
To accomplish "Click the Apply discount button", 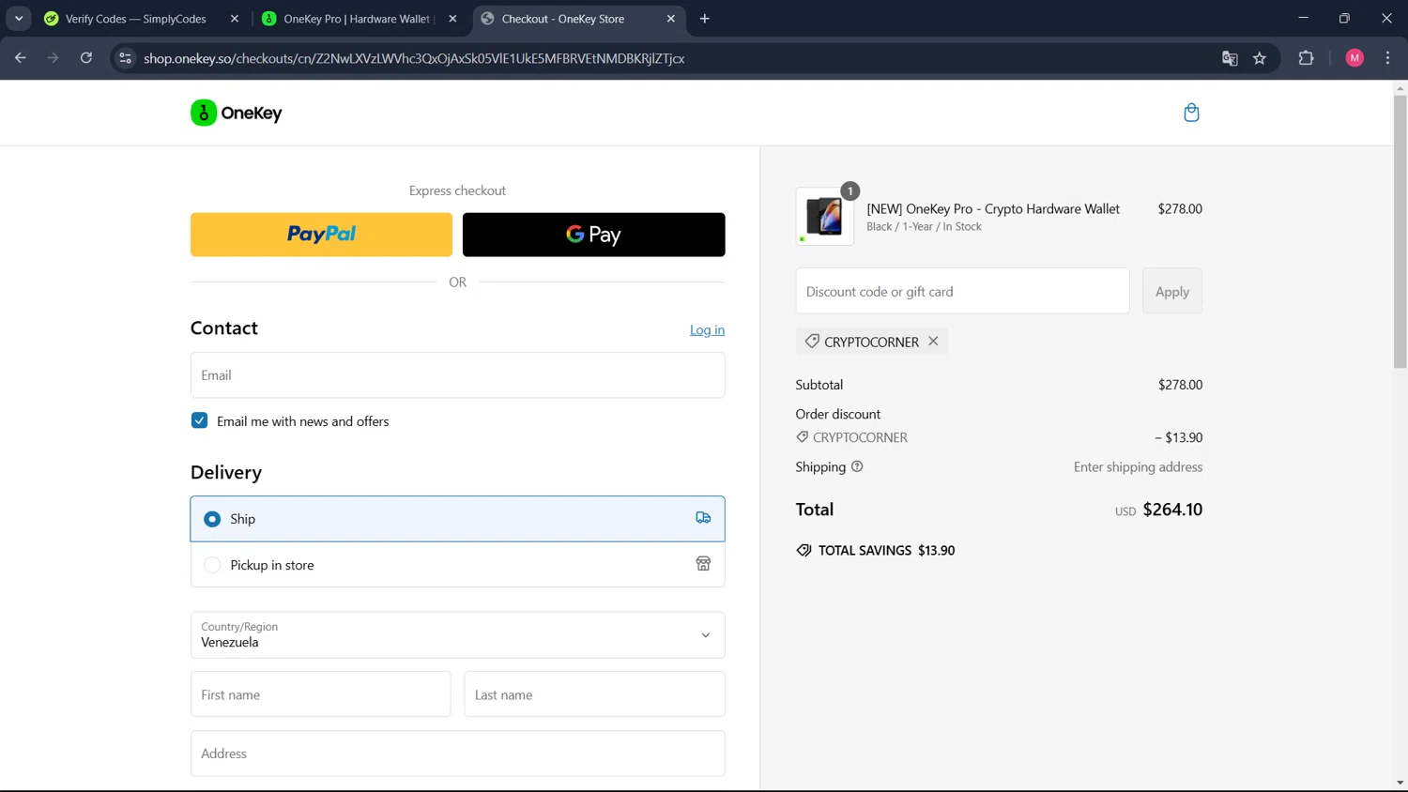I will [x=1172, y=291].
